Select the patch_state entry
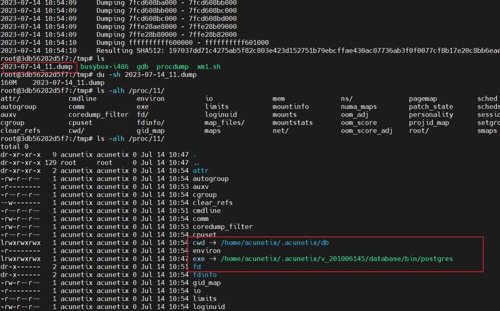The image size is (500, 311). pos(431,107)
